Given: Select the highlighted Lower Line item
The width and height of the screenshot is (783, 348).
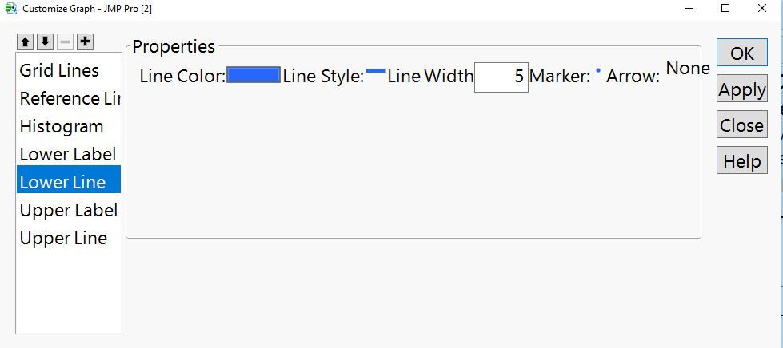Looking at the screenshot, I should pos(63,183).
